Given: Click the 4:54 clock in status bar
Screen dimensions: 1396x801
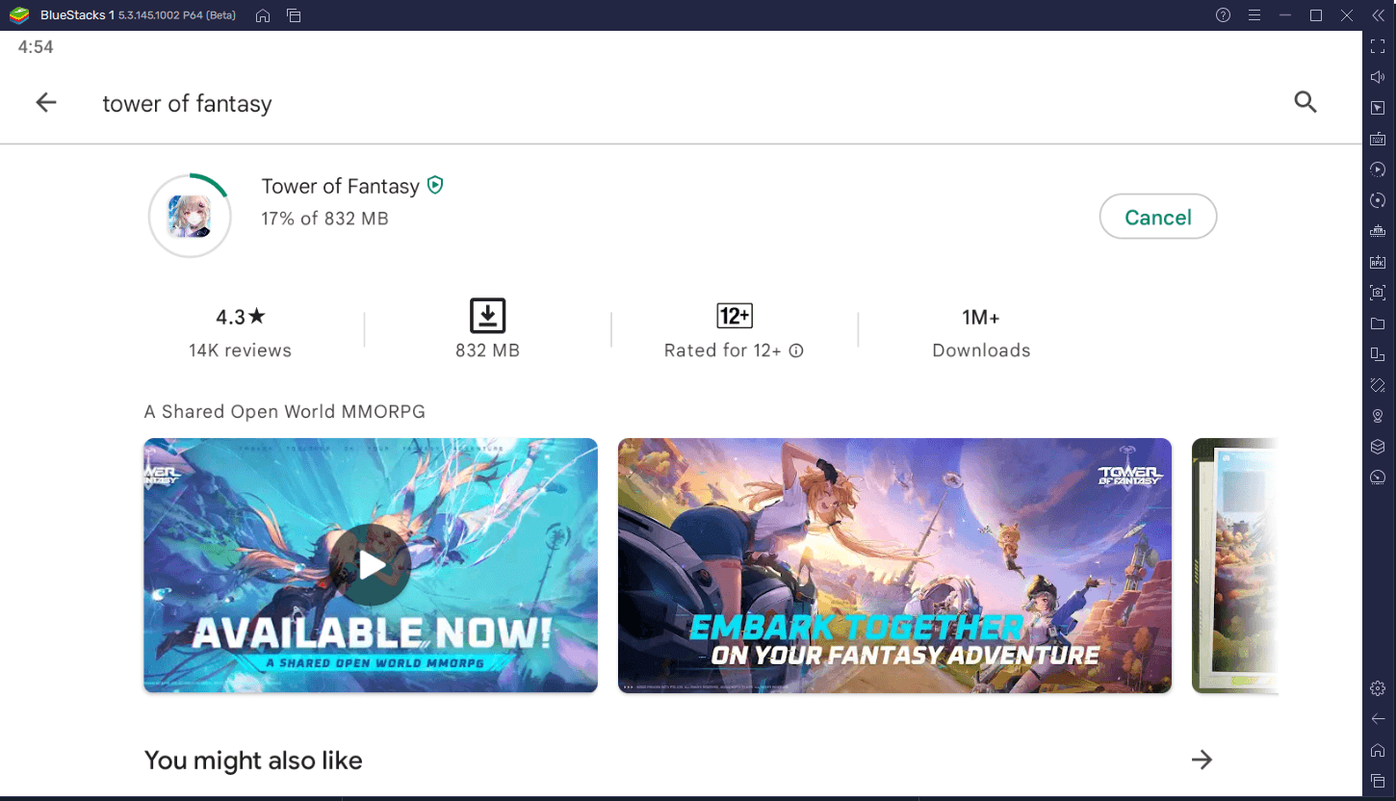Looking at the screenshot, I should [x=36, y=47].
